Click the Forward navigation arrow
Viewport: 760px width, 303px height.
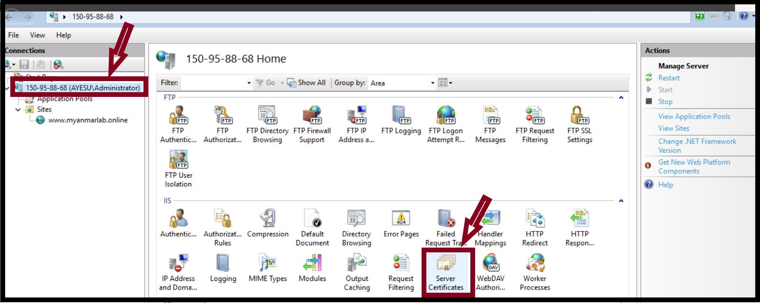28,17
